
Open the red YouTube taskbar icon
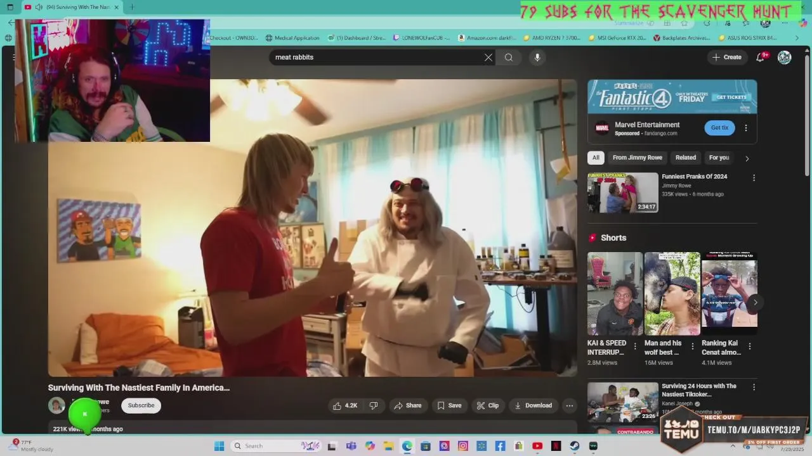pos(537,446)
